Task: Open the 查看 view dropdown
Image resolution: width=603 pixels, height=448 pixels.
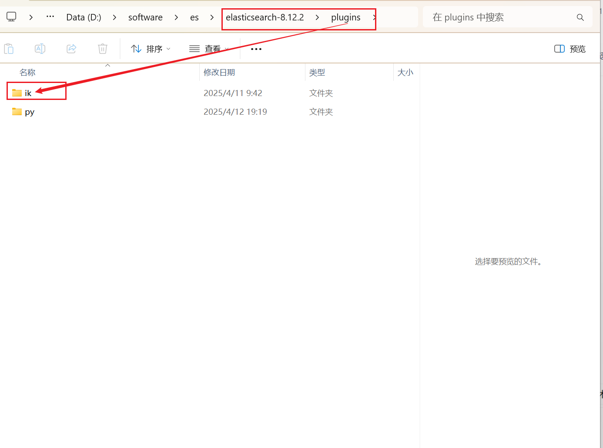Action: tap(209, 49)
